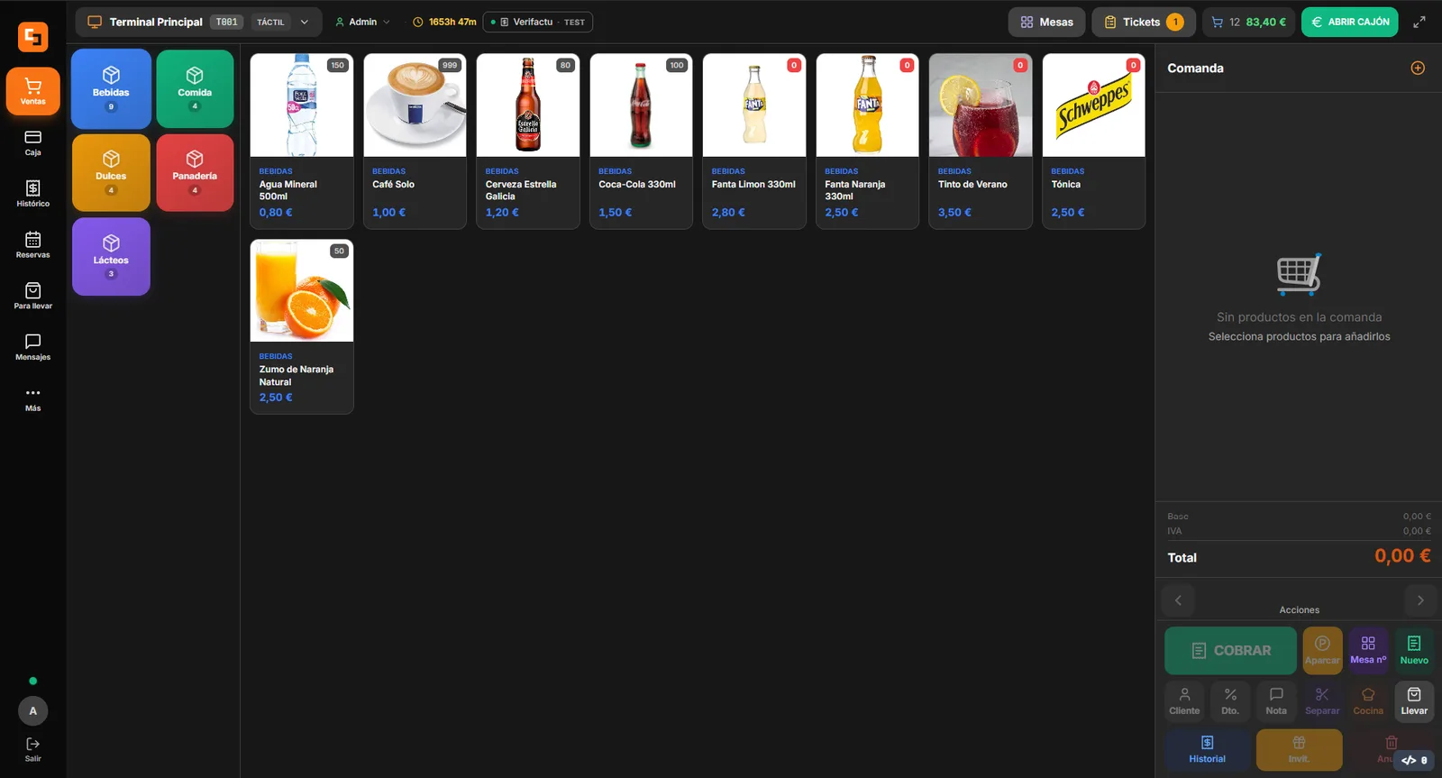Switch to the Mesas view
Viewport: 1442px width, 778px height.
[1046, 22]
